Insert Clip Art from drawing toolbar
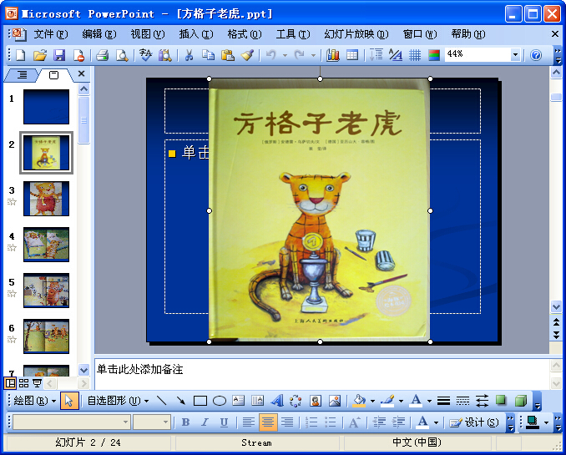 tap(315, 401)
